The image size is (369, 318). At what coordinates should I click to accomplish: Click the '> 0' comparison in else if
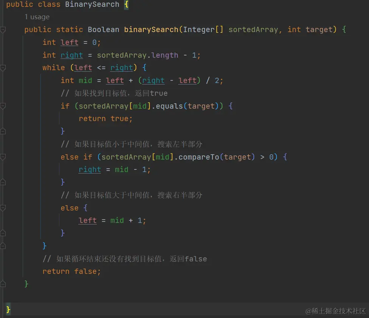[x=267, y=157]
